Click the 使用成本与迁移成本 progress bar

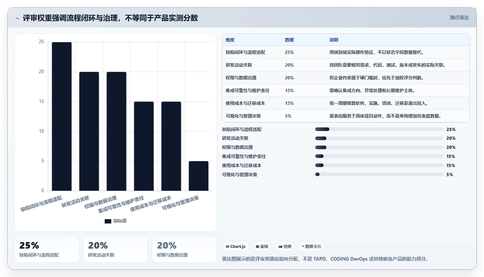point(379,166)
